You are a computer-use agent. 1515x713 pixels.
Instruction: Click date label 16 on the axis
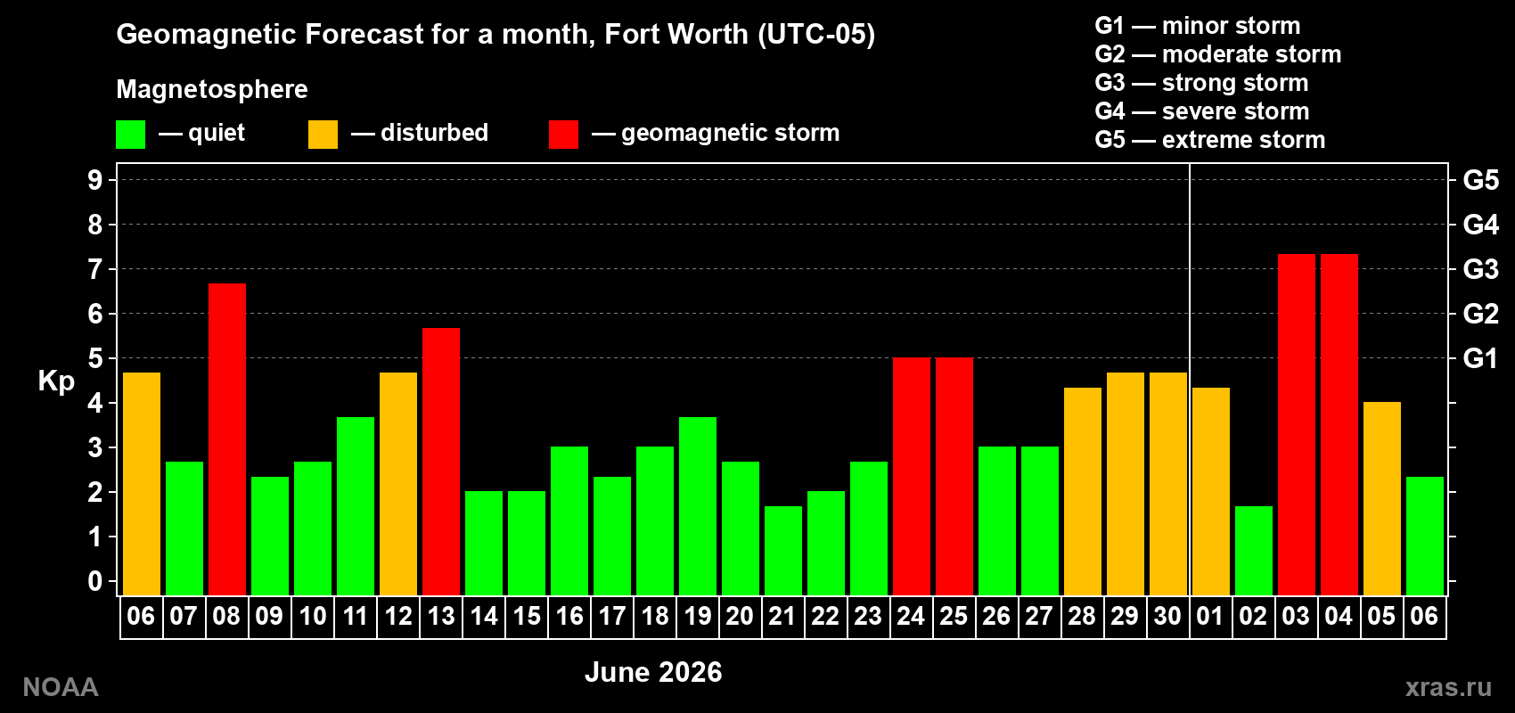pyautogui.click(x=569, y=616)
